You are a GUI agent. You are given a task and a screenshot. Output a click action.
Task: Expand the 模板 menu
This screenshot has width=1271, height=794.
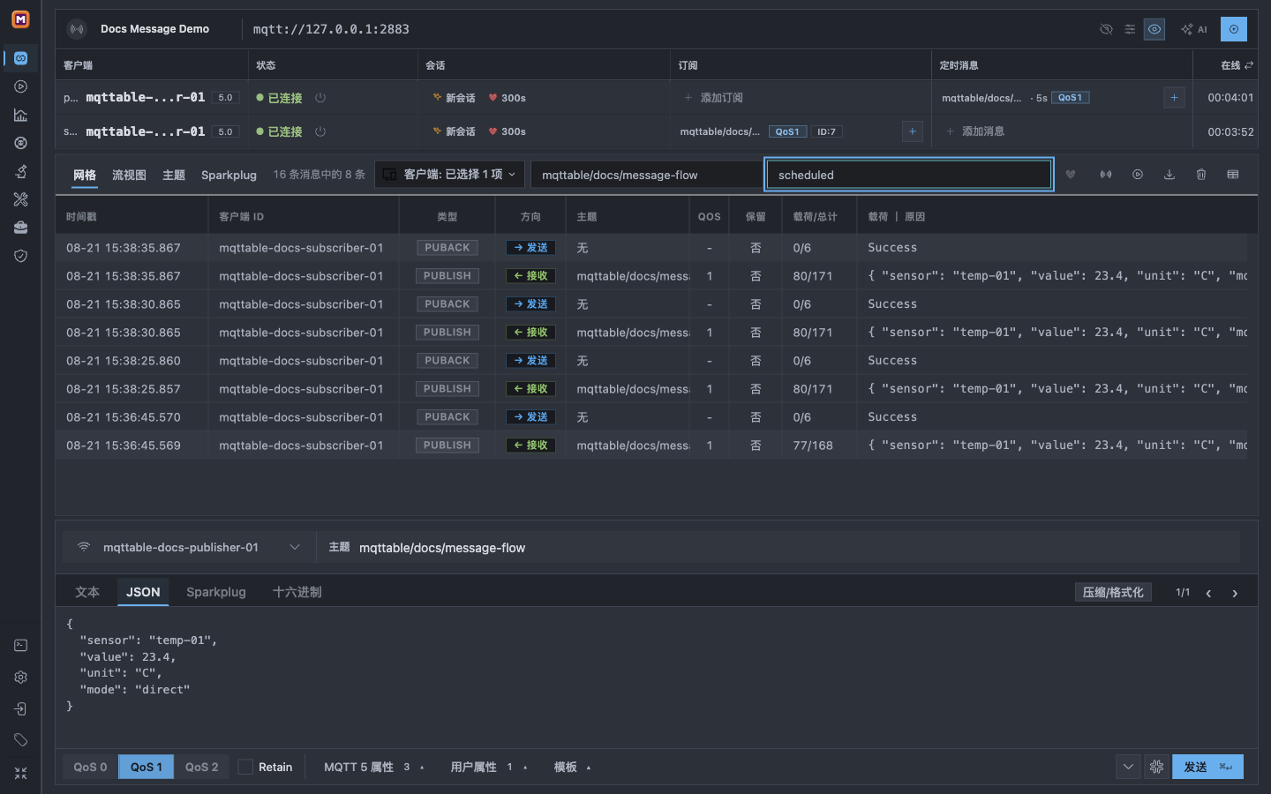pos(572,767)
